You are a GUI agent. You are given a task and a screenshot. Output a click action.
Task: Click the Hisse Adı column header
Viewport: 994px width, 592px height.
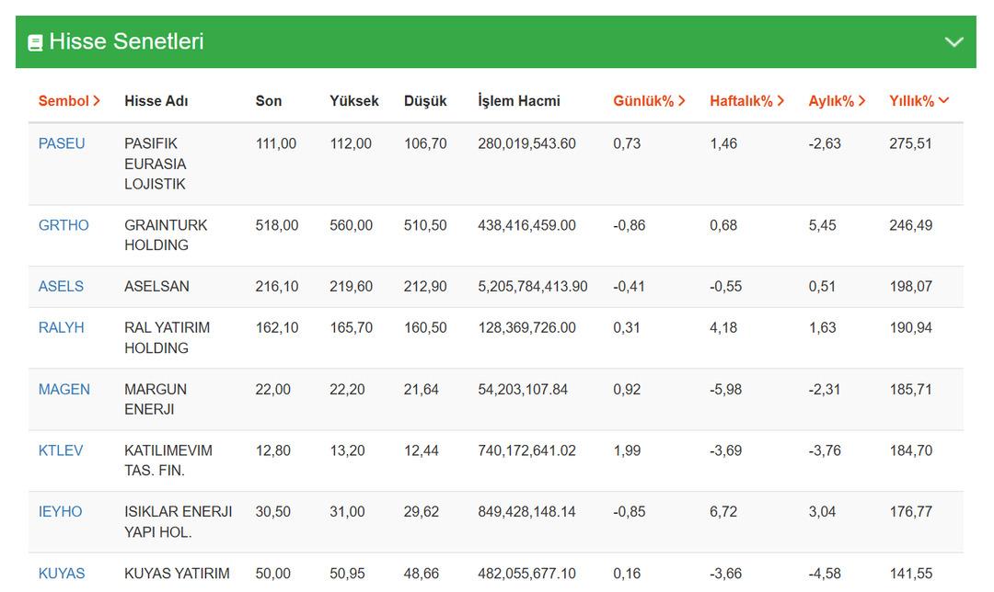tap(156, 101)
